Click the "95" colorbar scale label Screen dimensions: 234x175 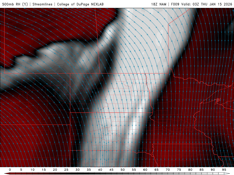coord(224,170)
